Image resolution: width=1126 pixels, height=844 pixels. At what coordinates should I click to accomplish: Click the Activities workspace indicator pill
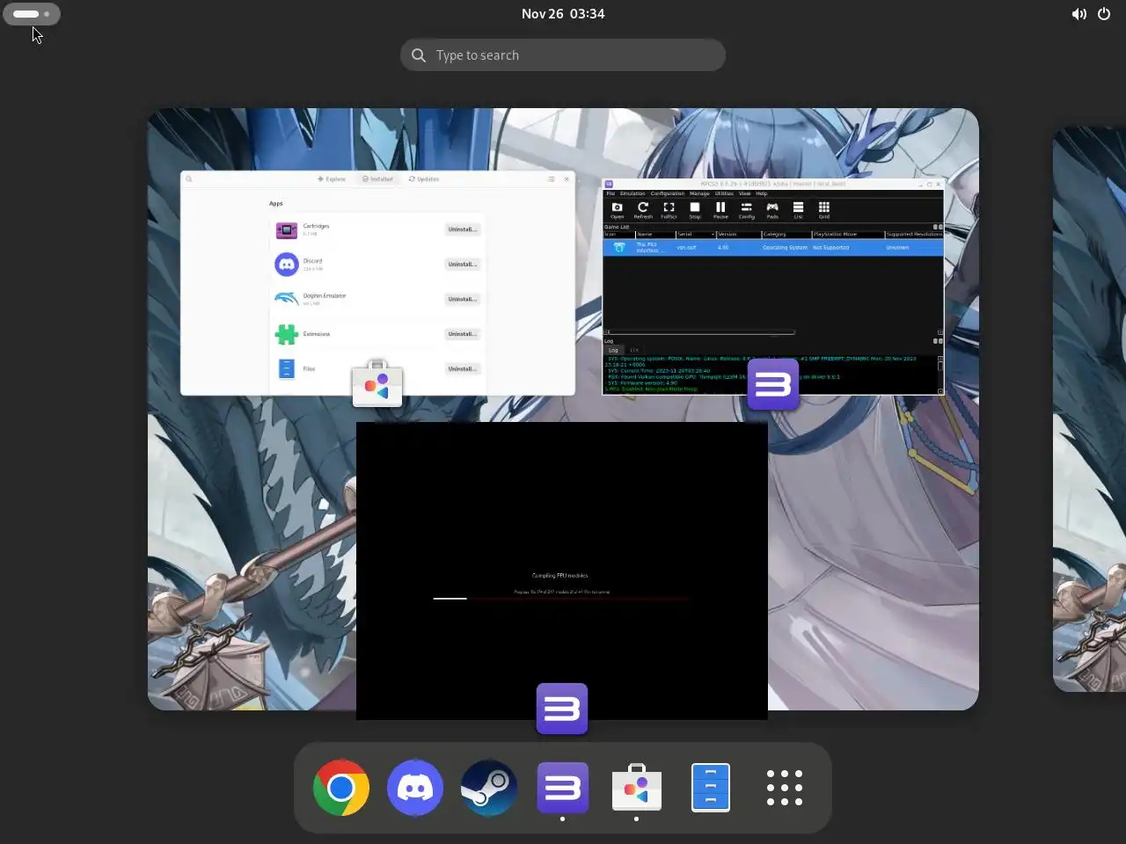click(x=32, y=14)
